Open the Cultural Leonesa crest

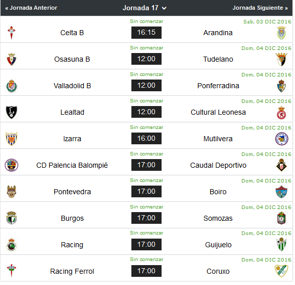tap(282, 113)
